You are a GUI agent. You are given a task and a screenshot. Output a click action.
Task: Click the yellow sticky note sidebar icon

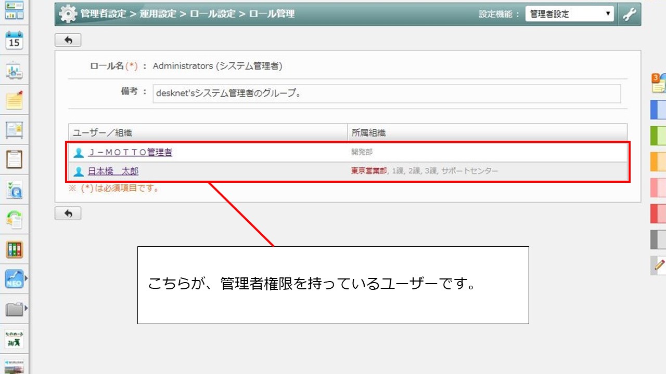tap(14, 100)
